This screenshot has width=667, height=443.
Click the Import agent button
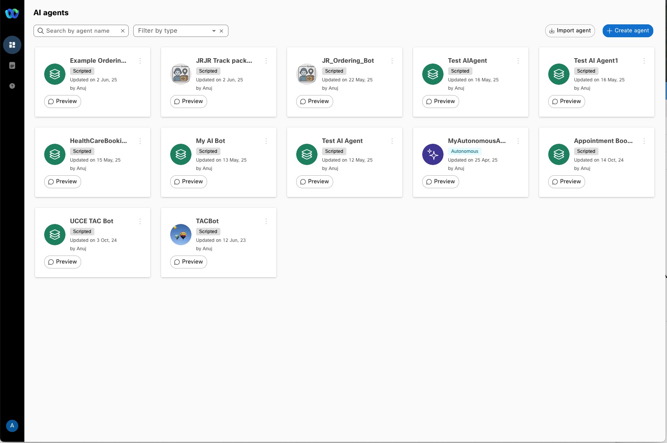tap(570, 31)
